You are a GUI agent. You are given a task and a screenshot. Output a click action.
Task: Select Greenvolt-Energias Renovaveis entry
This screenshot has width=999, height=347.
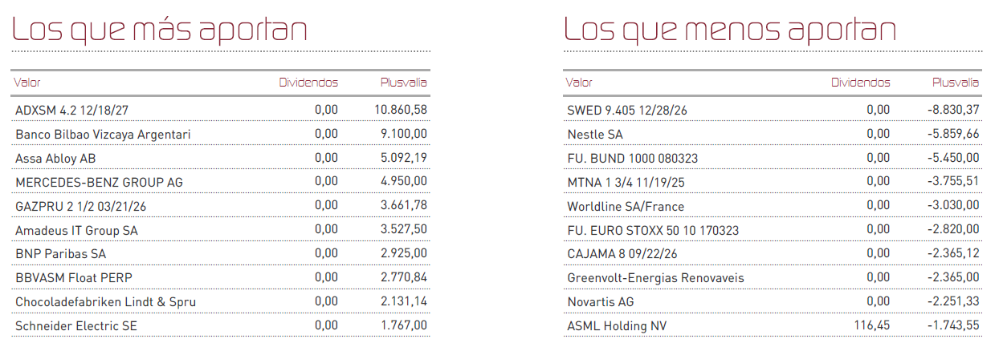tap(655, 278)
